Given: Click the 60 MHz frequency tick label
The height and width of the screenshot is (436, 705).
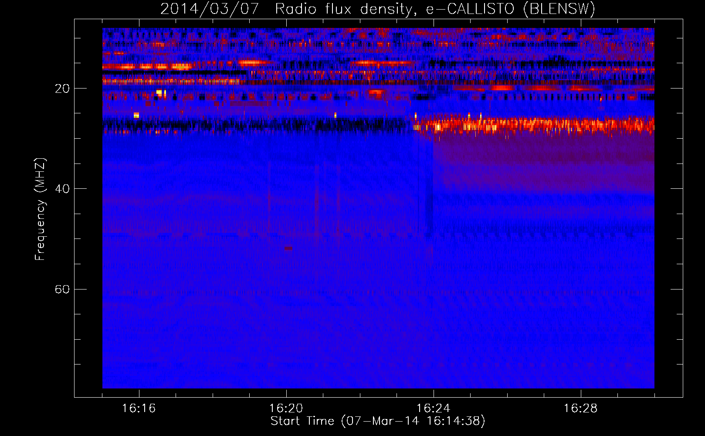Looking at the screenshot, I should [62, 289].
